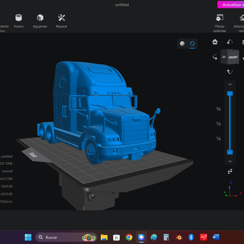Screen dimensions: 244x244
Task: Jump layer slider to ¾ mark
Action: 218,109
